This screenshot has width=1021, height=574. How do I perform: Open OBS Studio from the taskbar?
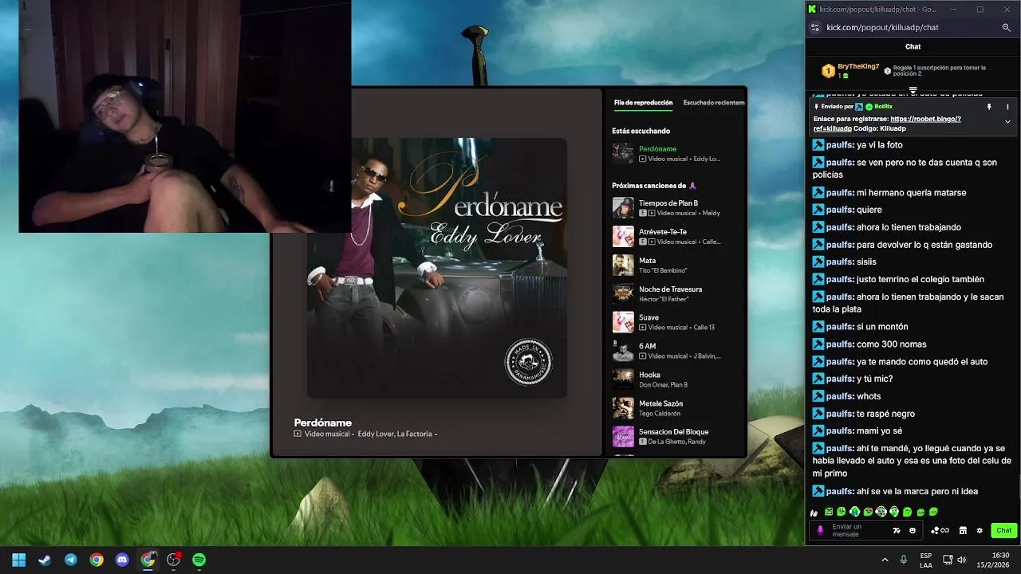173,560
